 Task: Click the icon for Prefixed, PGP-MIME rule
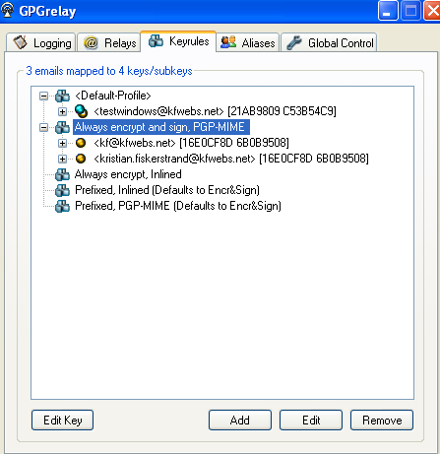click(x=62, y=206)
